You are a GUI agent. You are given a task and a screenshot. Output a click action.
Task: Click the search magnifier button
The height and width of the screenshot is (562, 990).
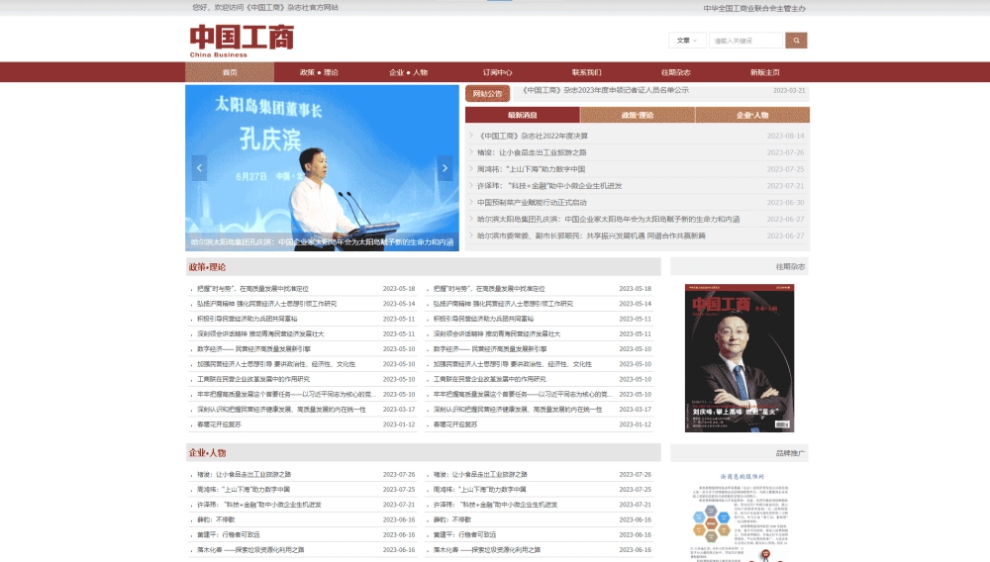click(x=796, y=41)
